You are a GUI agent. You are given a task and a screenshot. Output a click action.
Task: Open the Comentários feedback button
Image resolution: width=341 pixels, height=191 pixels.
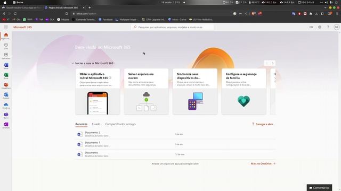click(x=319, y=187)
